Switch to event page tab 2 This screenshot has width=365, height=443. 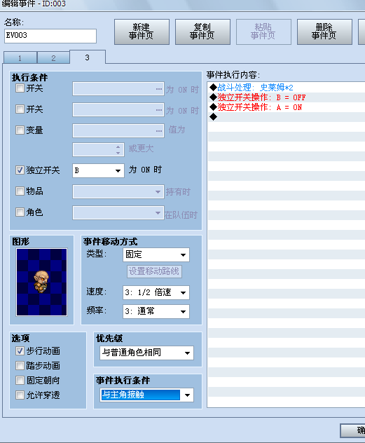pos(53,58)
